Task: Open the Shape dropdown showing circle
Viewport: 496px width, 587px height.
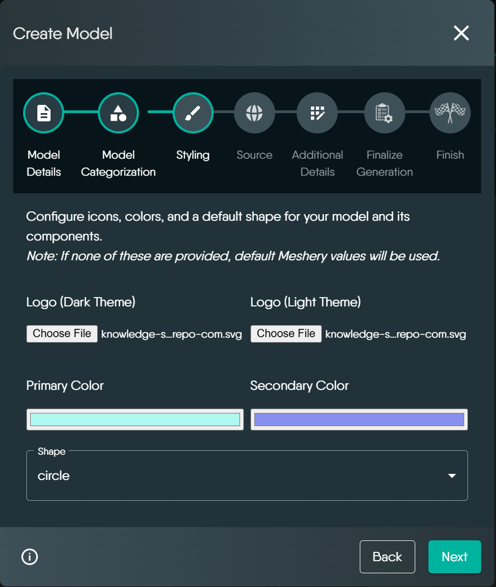Action: [236, 476]
